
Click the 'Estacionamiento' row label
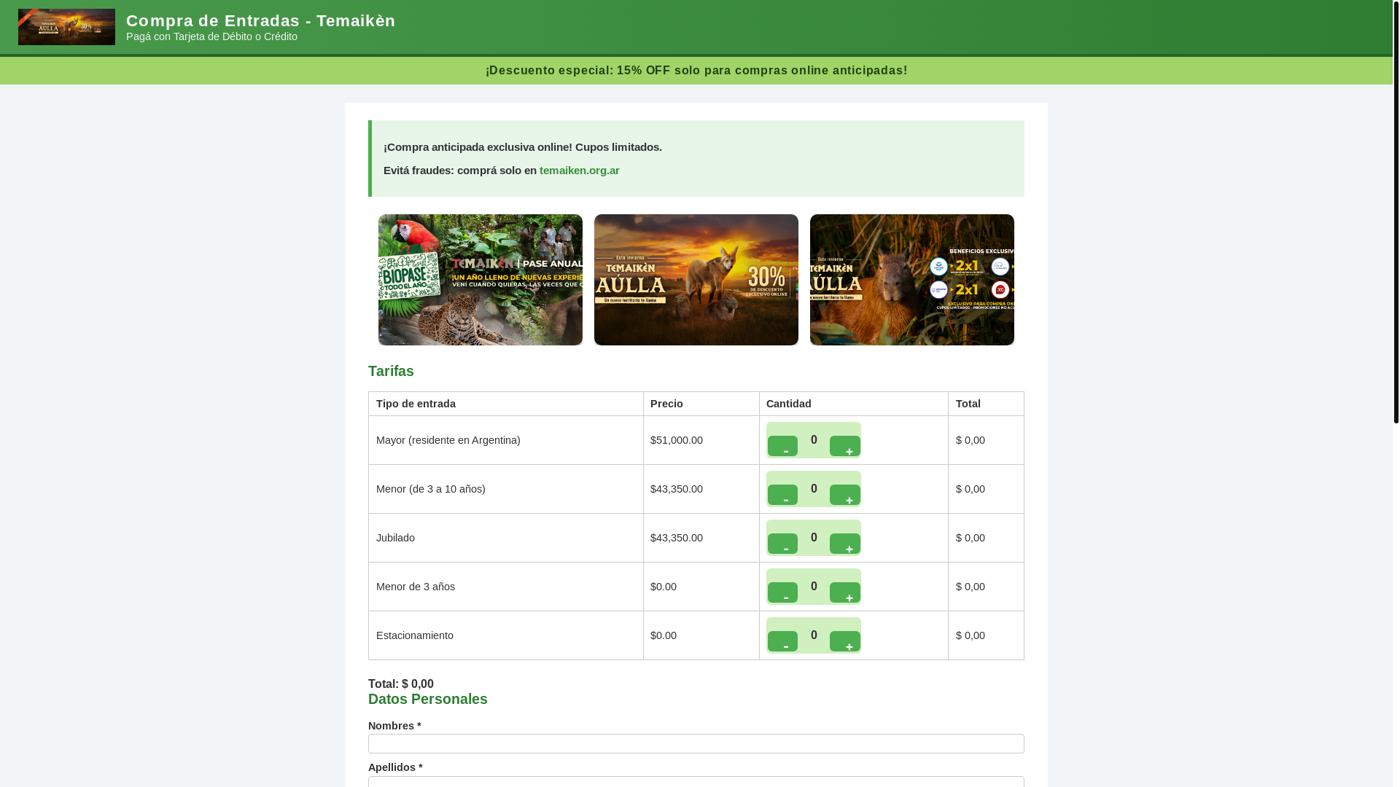tap(415, 635)
